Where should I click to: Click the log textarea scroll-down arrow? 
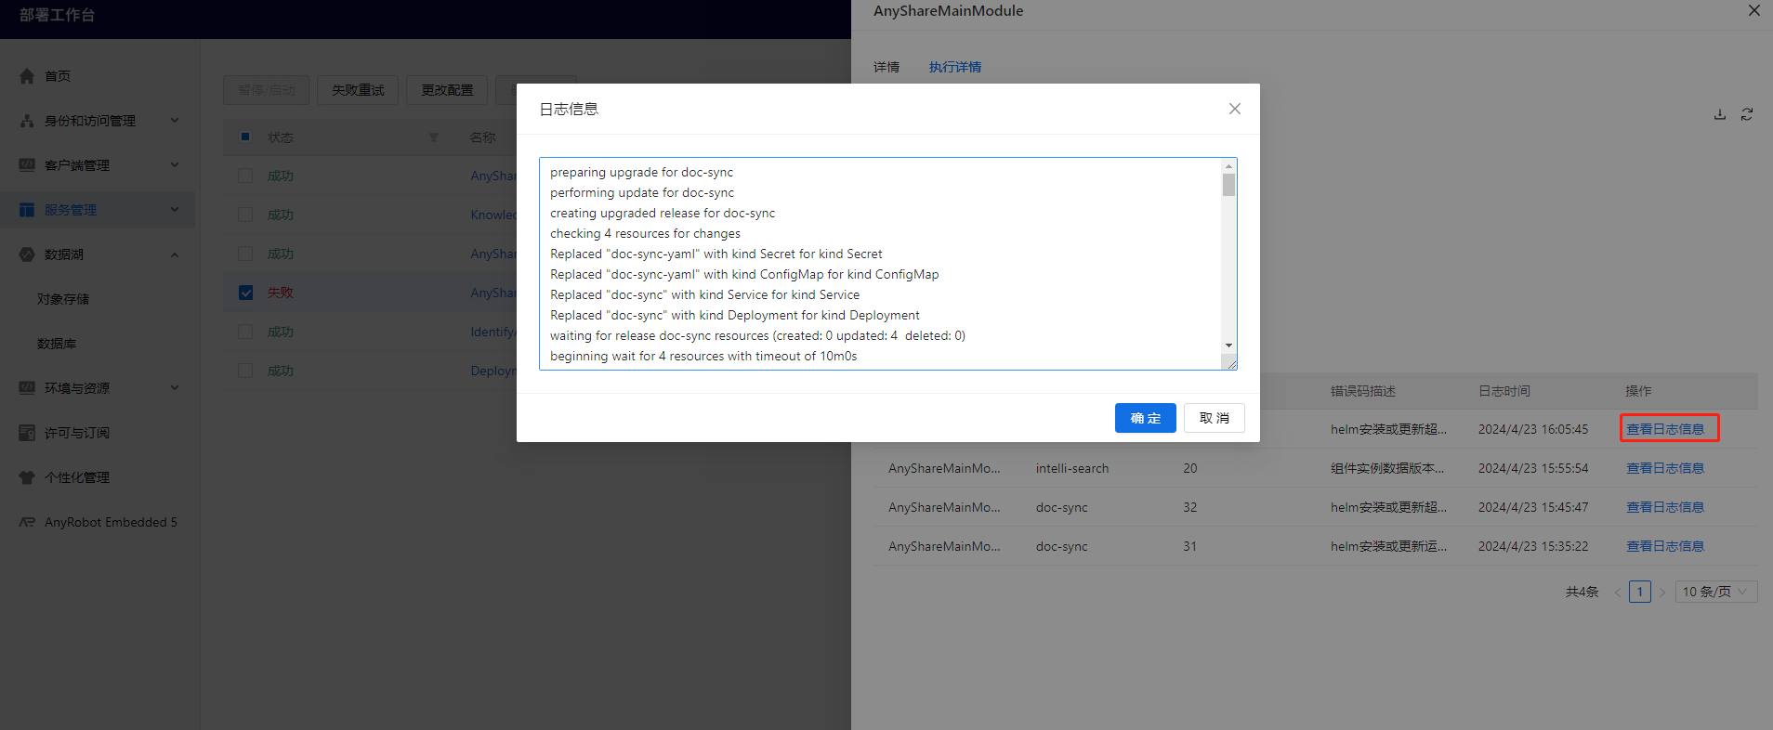(x=1228, y=345)
